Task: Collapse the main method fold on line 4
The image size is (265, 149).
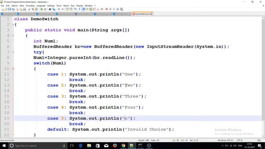Action: 13,36
